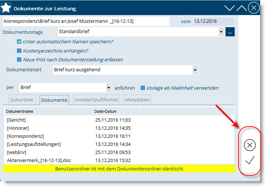Screen dimensions: 266x187
Task: Expand the Dokumentvorlage dropdown arrow
Action: pos(221,32)
